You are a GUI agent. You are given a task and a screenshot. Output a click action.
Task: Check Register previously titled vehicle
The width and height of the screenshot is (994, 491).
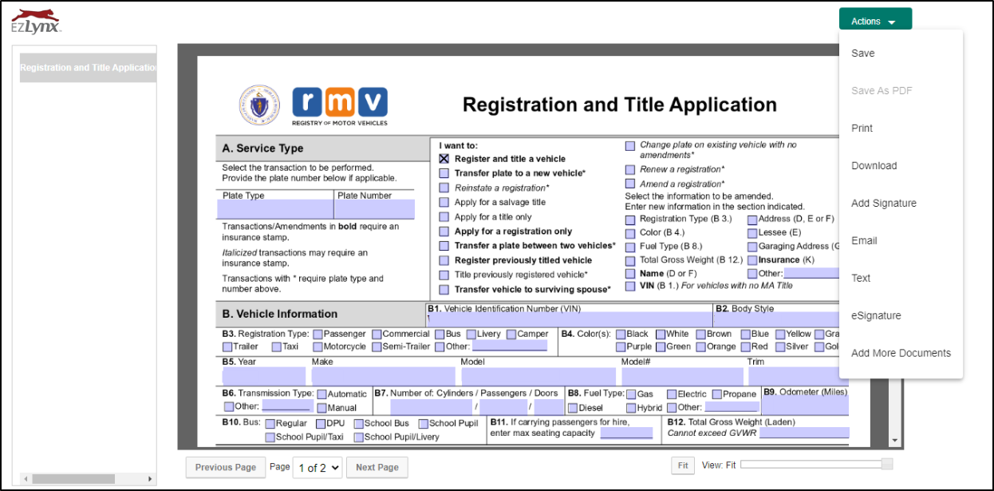point(444,260)
